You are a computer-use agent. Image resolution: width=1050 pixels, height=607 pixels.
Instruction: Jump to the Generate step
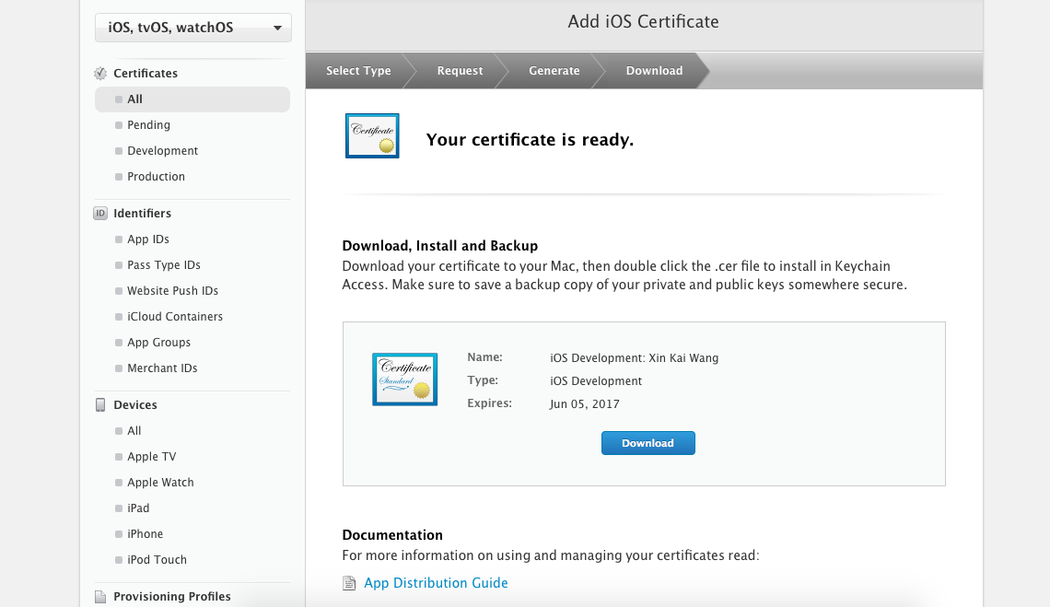tap(554, 71)
